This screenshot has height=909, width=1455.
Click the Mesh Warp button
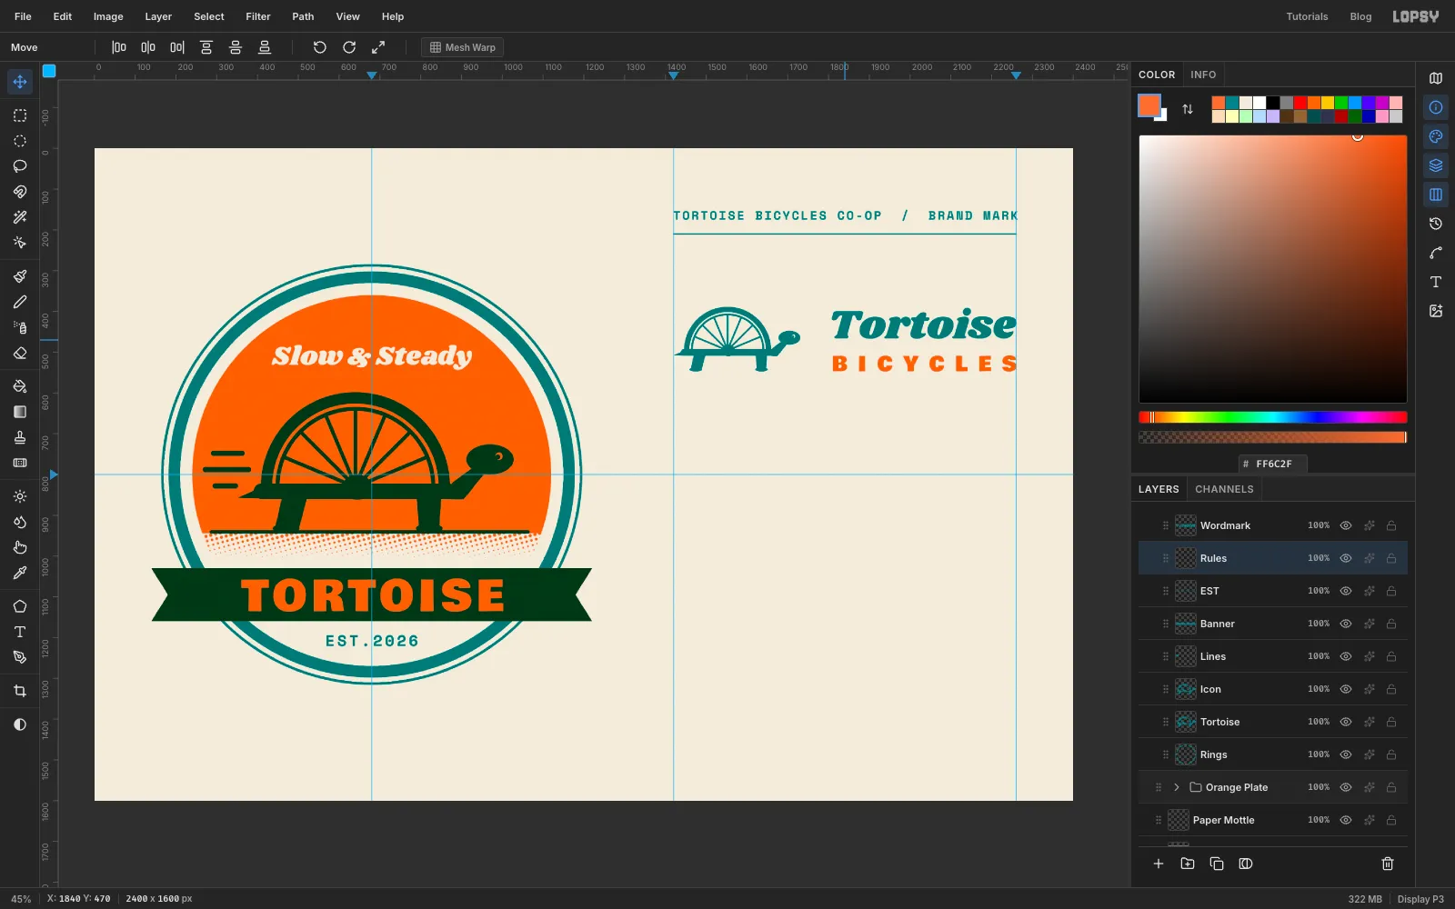[463, 47]
